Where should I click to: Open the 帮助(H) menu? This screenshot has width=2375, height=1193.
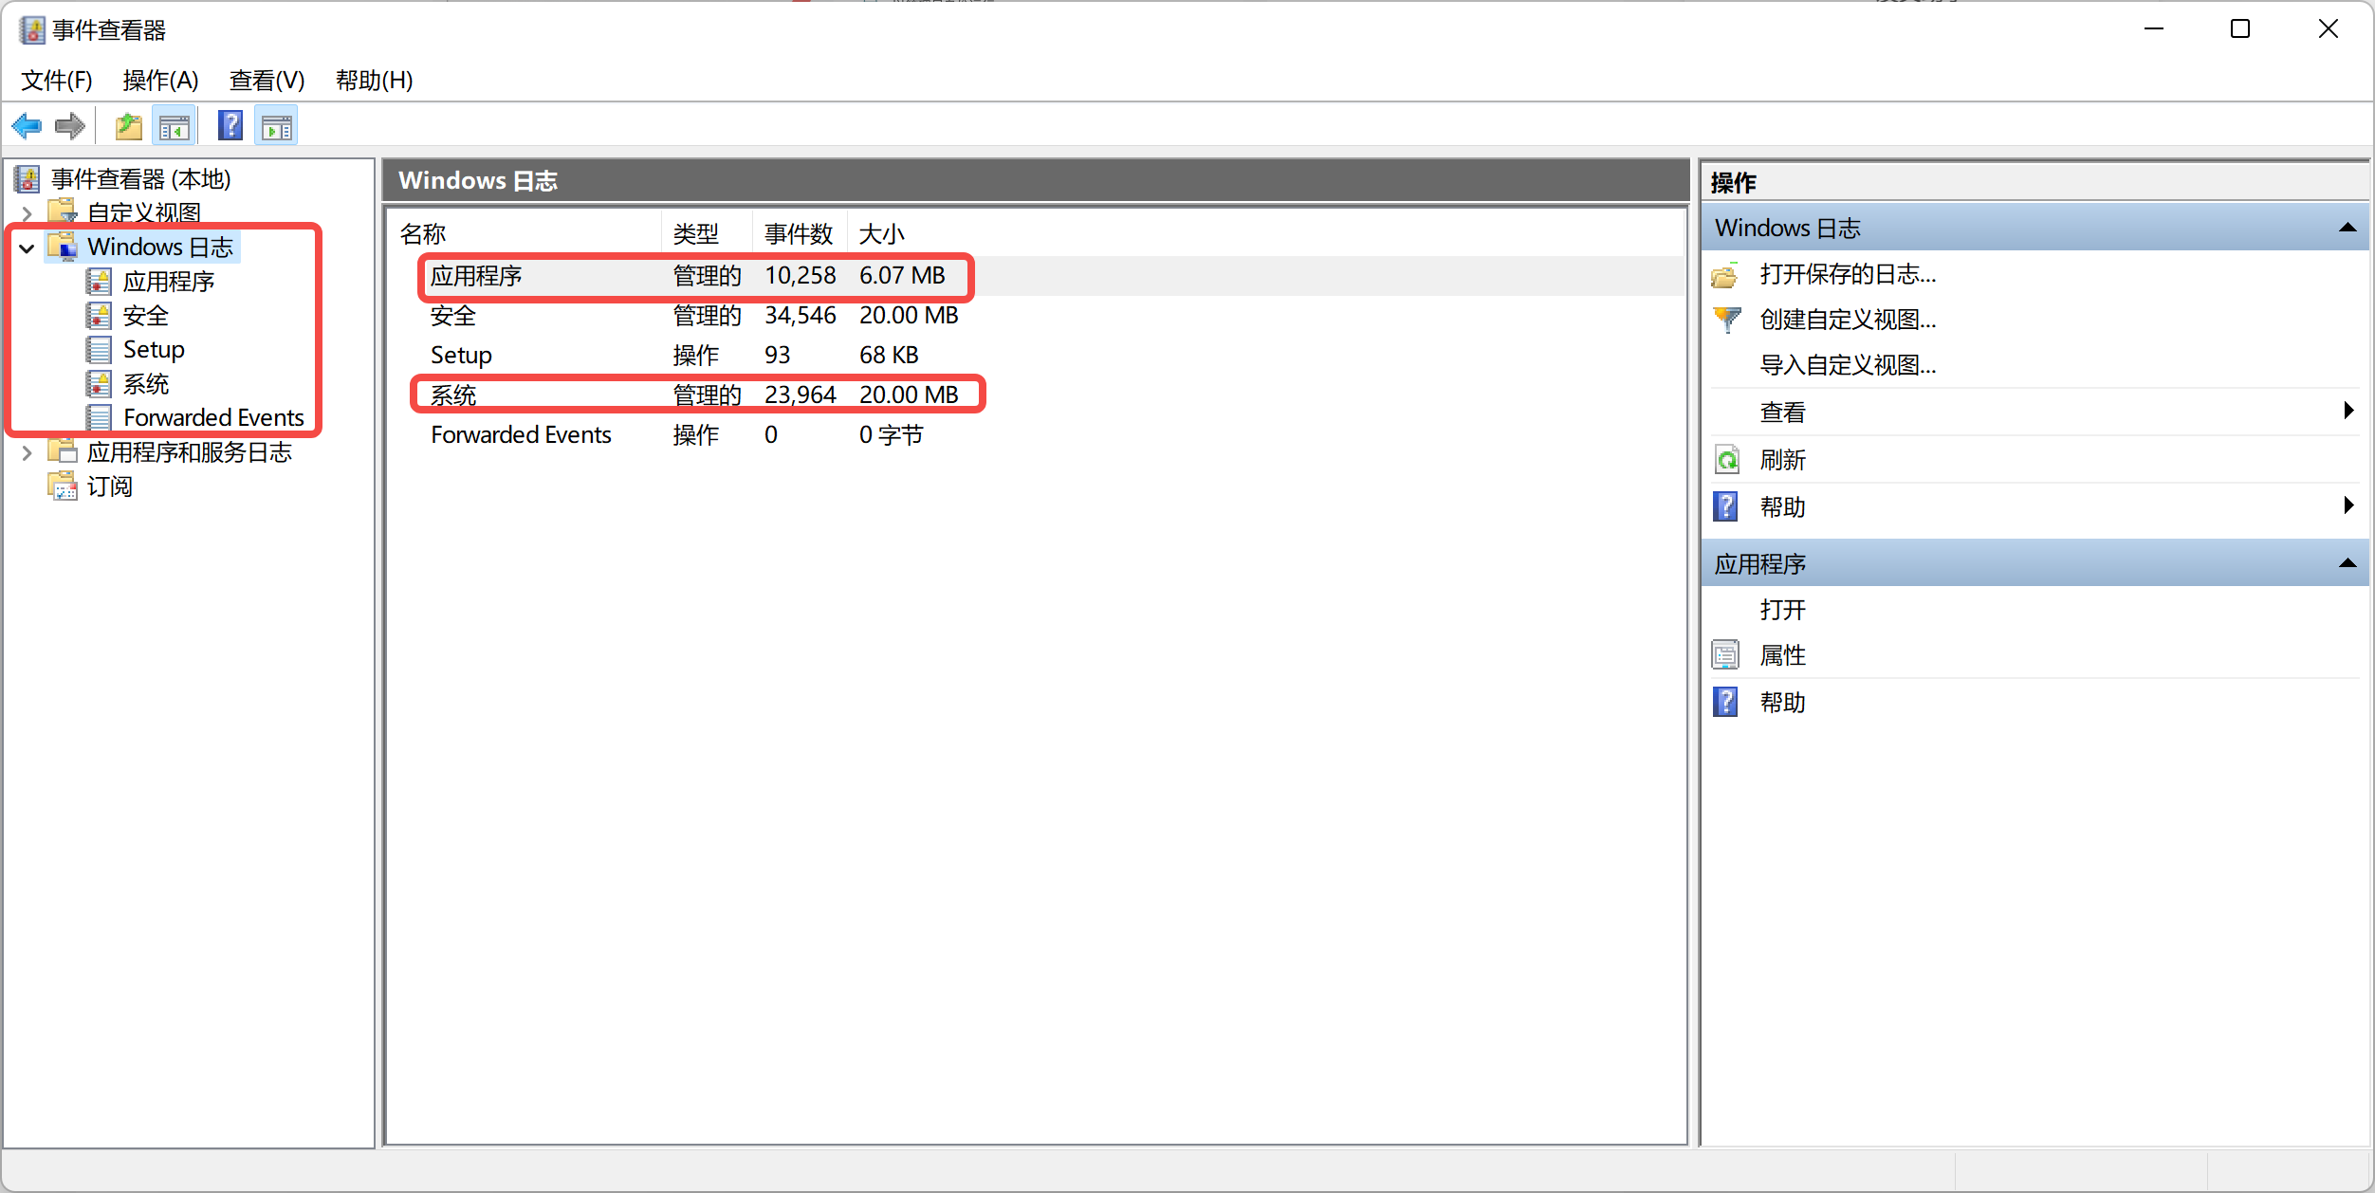[374, 81]
